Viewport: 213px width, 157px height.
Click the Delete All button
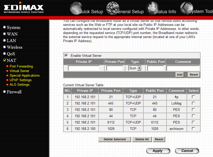142,139
